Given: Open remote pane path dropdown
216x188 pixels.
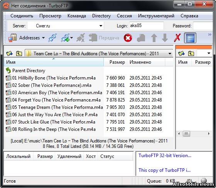Looking at the screenshot, I should (x=209, y=53).
